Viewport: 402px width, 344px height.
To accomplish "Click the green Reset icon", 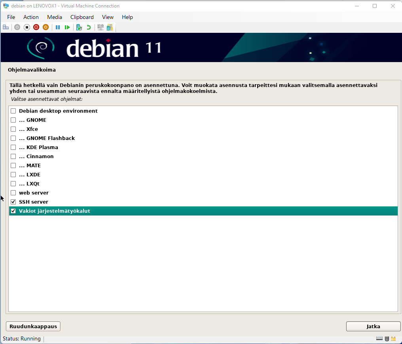I will 67,27.
